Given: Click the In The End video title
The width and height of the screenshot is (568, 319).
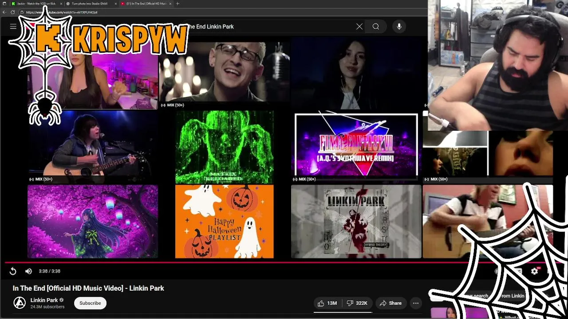Looking at the screenshot, I should pyautogui.click(x=88, y=288).
